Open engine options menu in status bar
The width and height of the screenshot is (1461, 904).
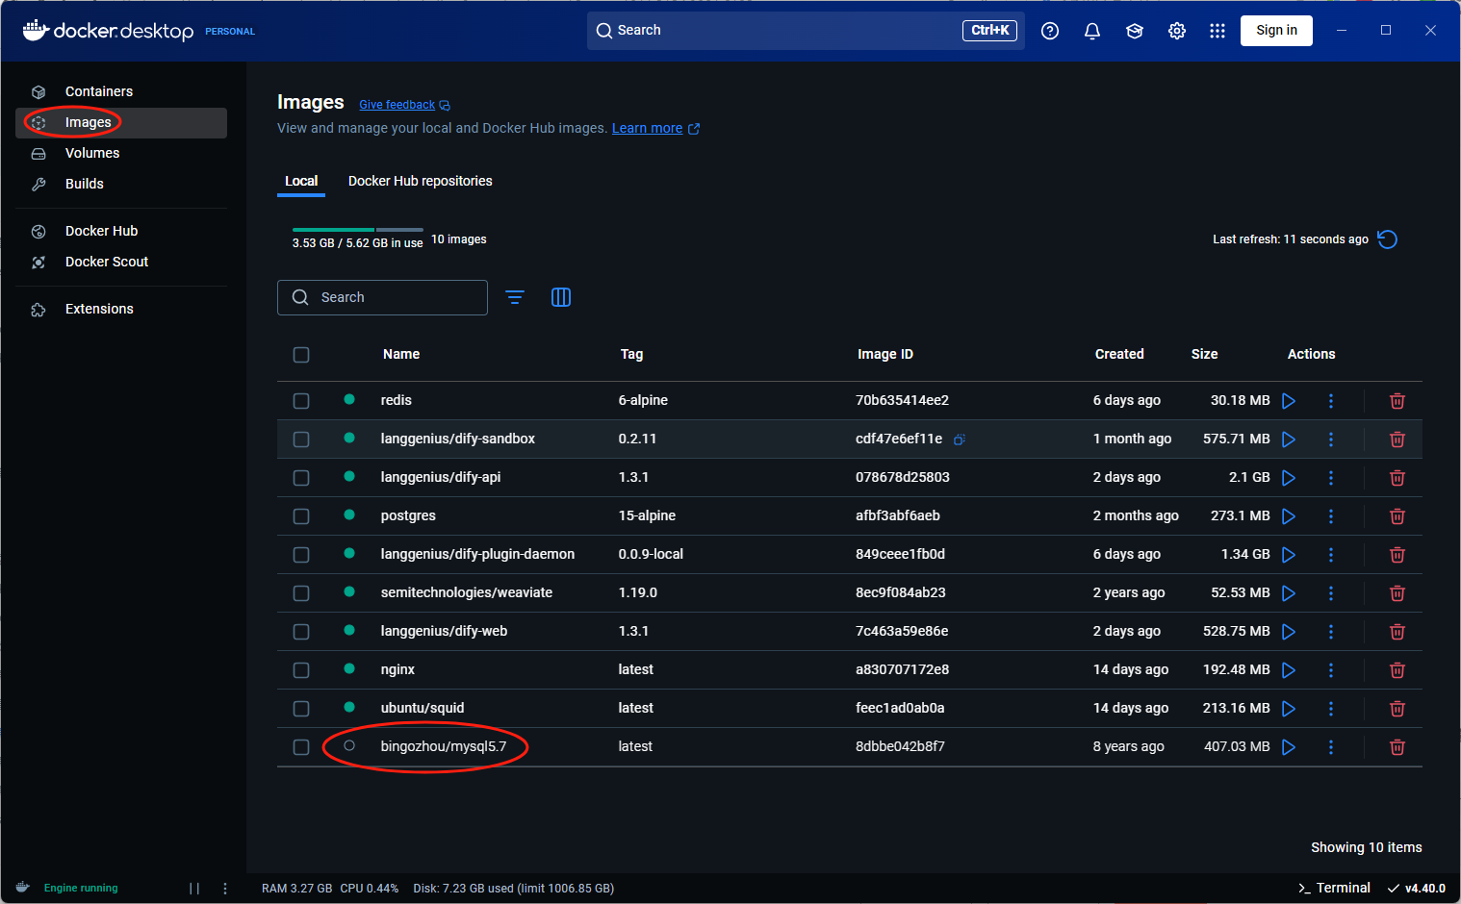225,889
